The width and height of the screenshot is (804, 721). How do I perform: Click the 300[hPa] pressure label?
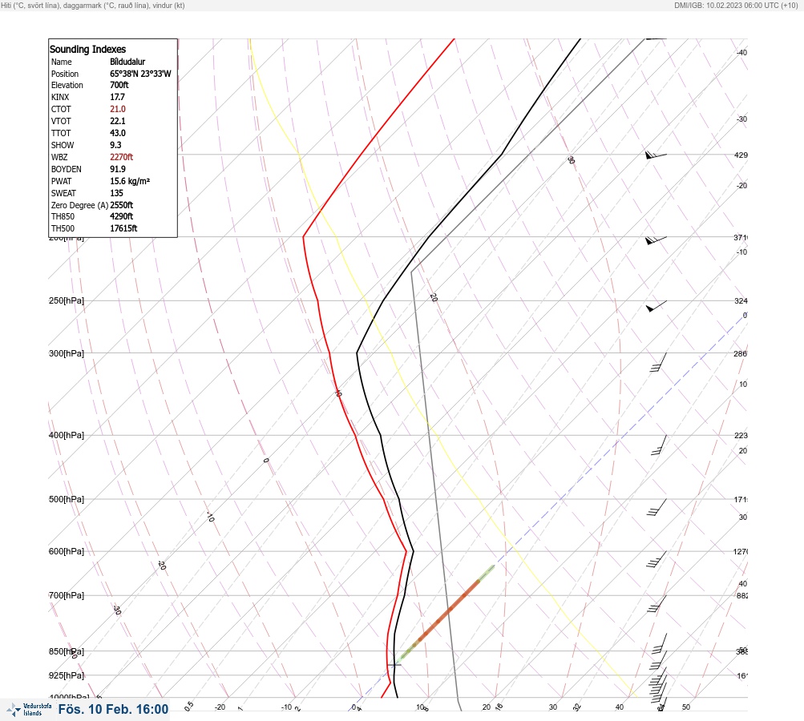click(x=67, y=353)
